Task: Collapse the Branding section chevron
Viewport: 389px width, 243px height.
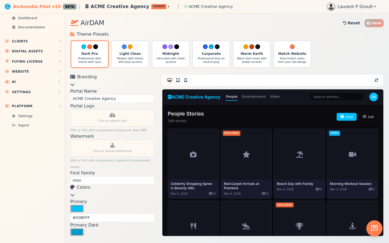Action: 72,85
